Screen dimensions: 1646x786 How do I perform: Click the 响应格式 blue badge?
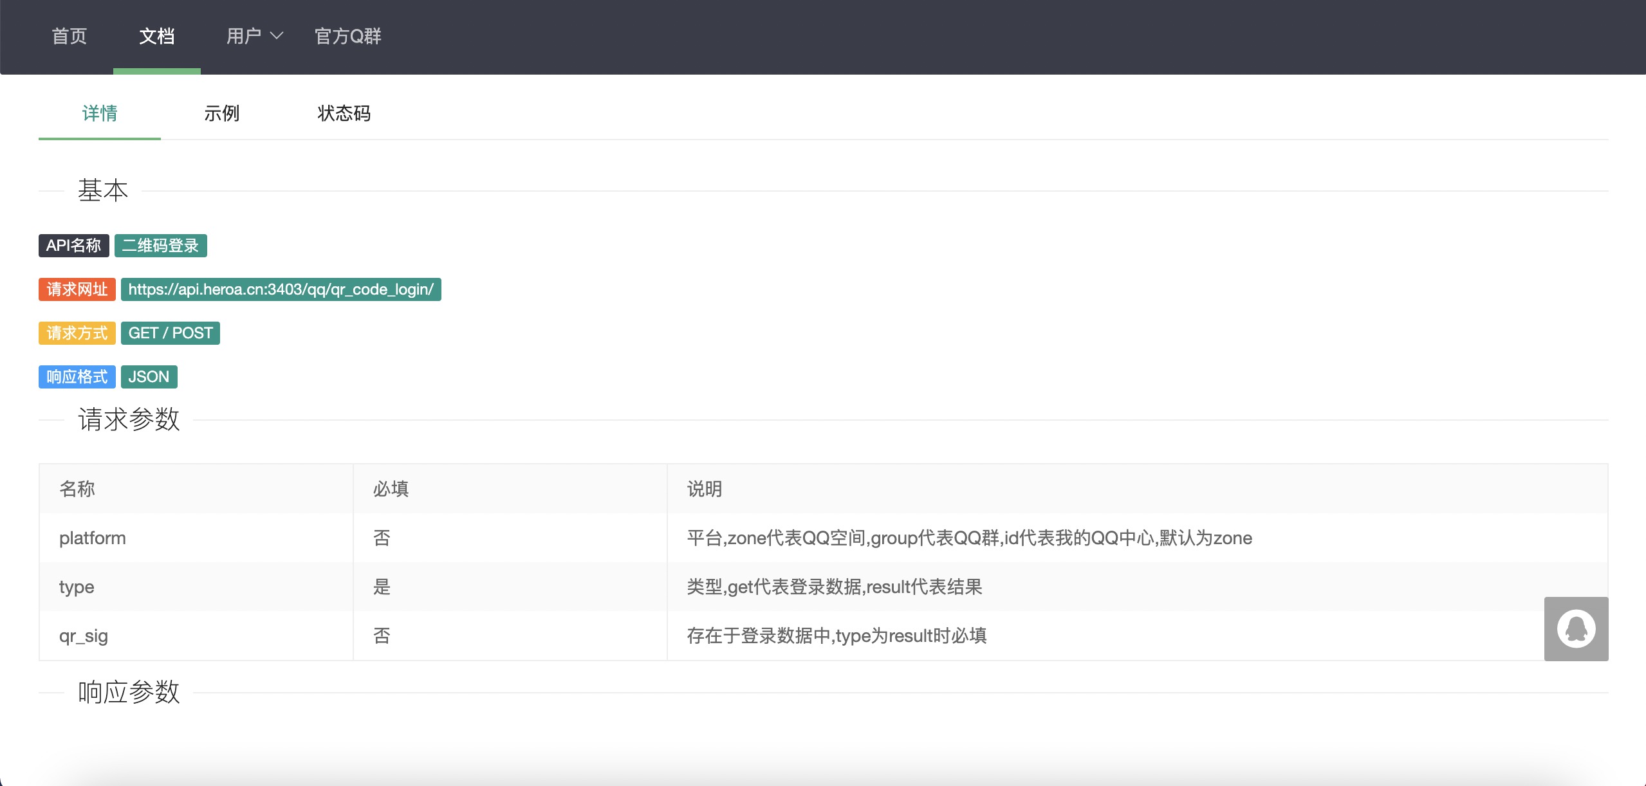pyautogui.click(x=77, y=377)
